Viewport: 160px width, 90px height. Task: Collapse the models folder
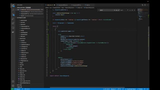22,40
